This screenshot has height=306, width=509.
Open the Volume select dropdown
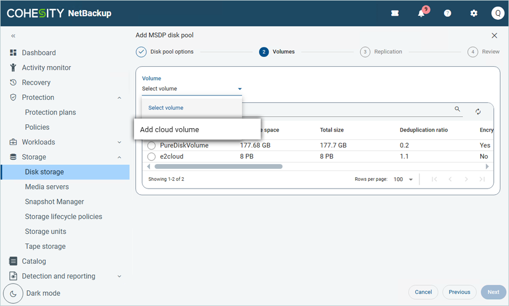[x=192, y=89]
